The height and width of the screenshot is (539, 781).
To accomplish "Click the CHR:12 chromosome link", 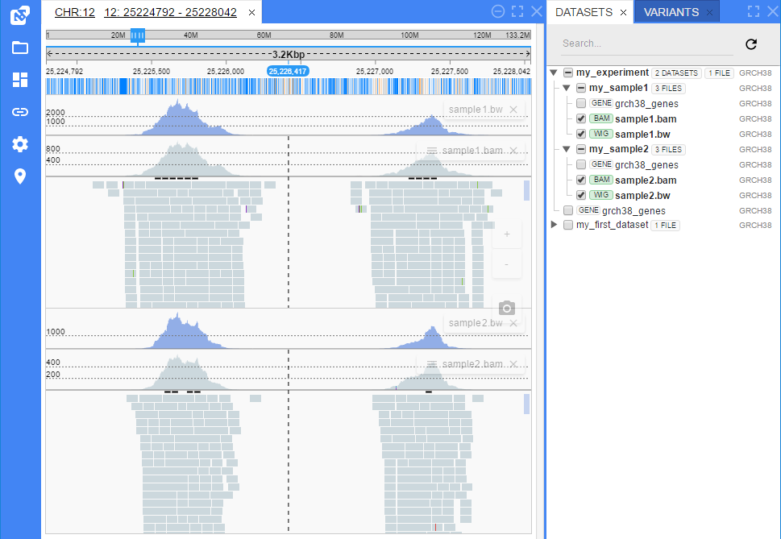I will click(75, 12).
